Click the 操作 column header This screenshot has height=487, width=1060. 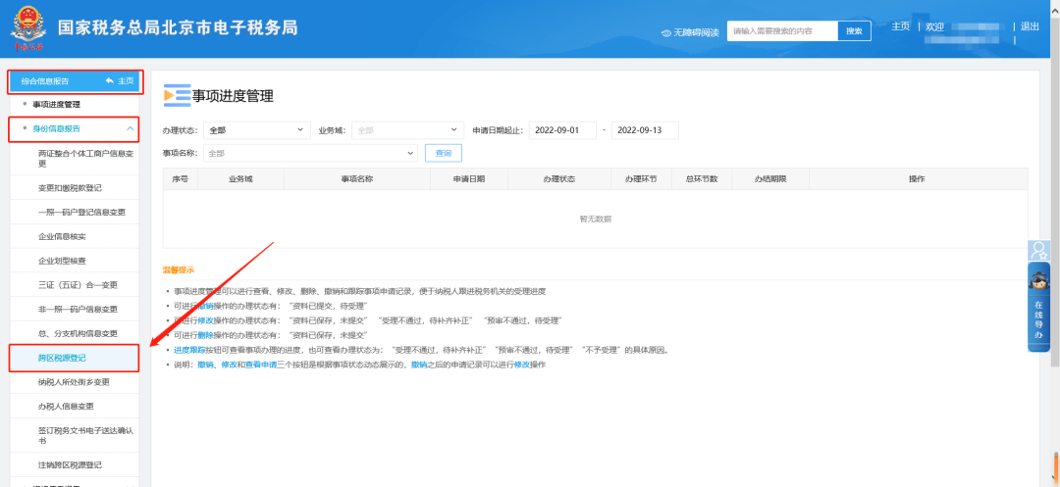point(918,178)
